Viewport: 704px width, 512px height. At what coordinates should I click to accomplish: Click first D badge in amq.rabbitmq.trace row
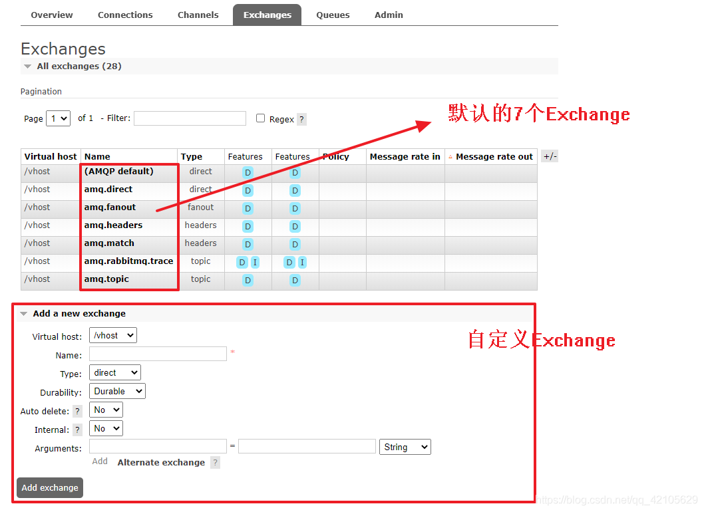click(242, 263)
